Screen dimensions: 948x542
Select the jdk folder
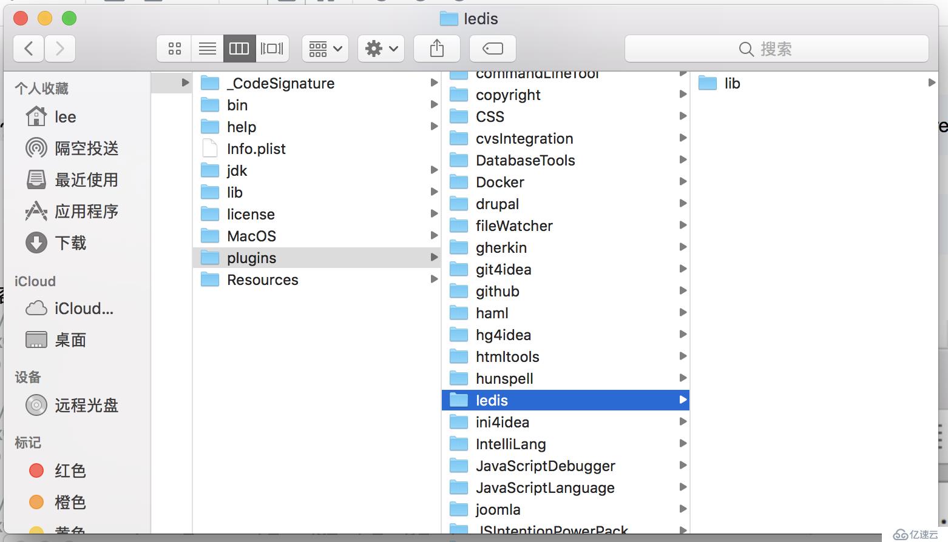coord(317,170)
